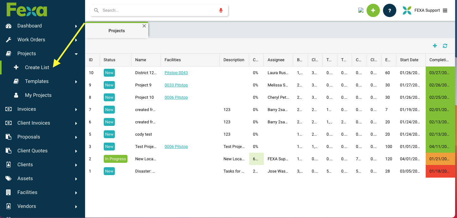The image size is (457, 218).
Task: Expand the Dashboard submenu arrow
Action: coord(76,26)
